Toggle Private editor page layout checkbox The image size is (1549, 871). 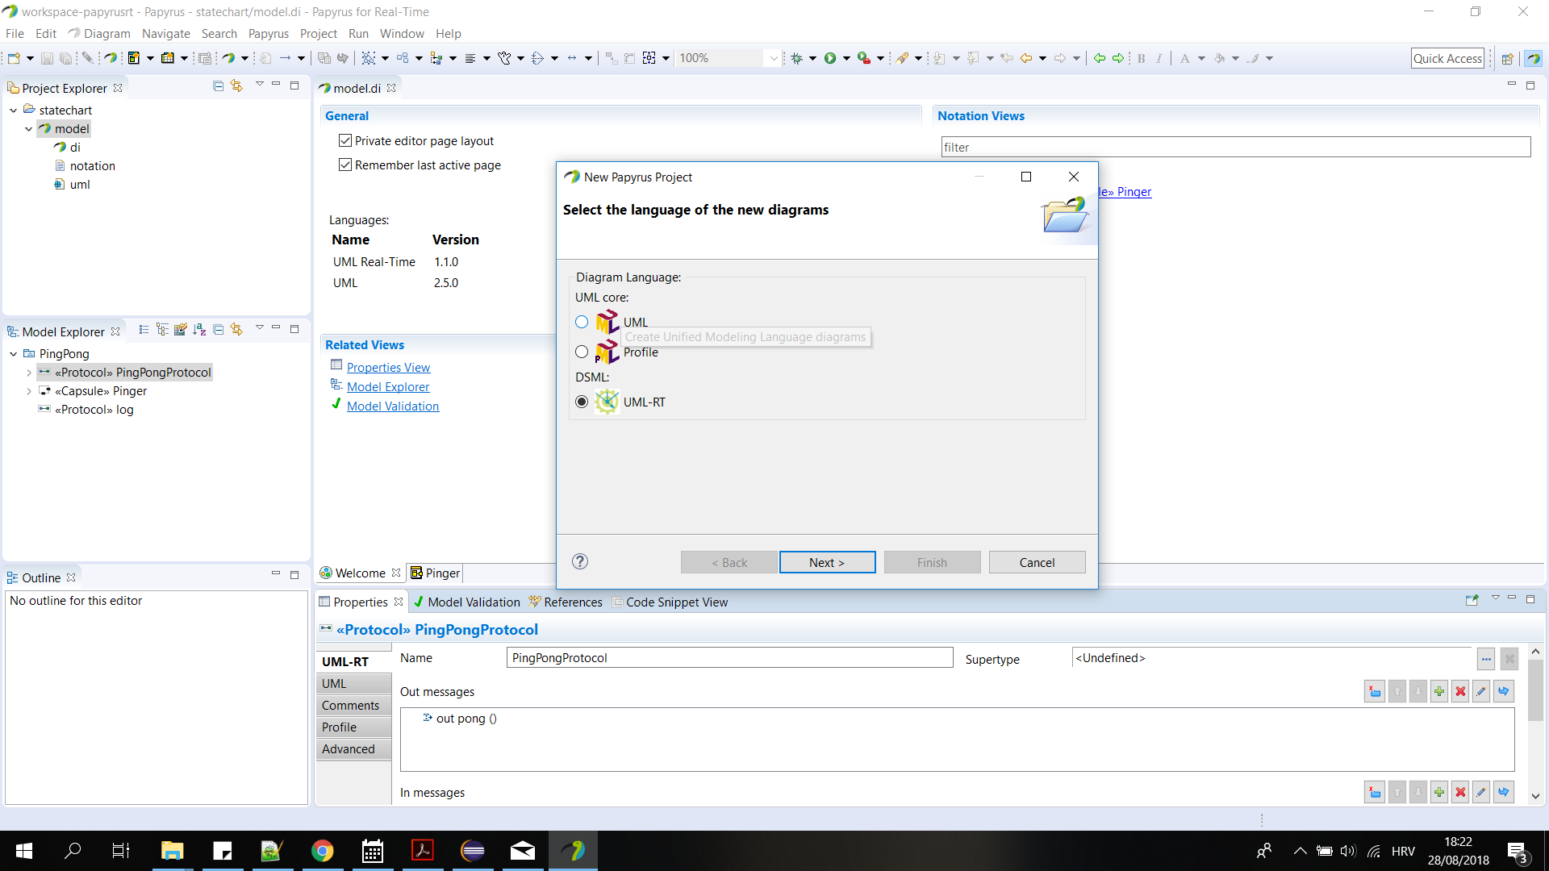click(x=345, y=140)
